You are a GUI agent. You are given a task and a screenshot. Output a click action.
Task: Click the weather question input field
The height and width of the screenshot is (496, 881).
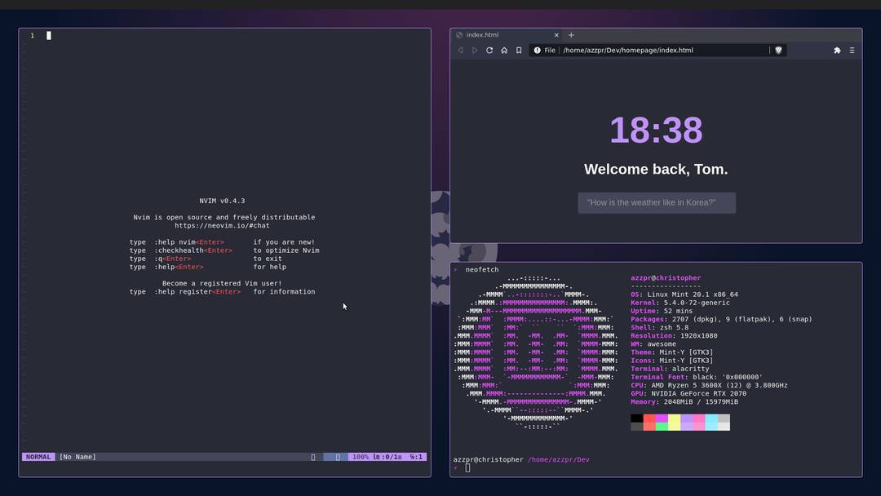pyautogui.click(x=657, y=202)
